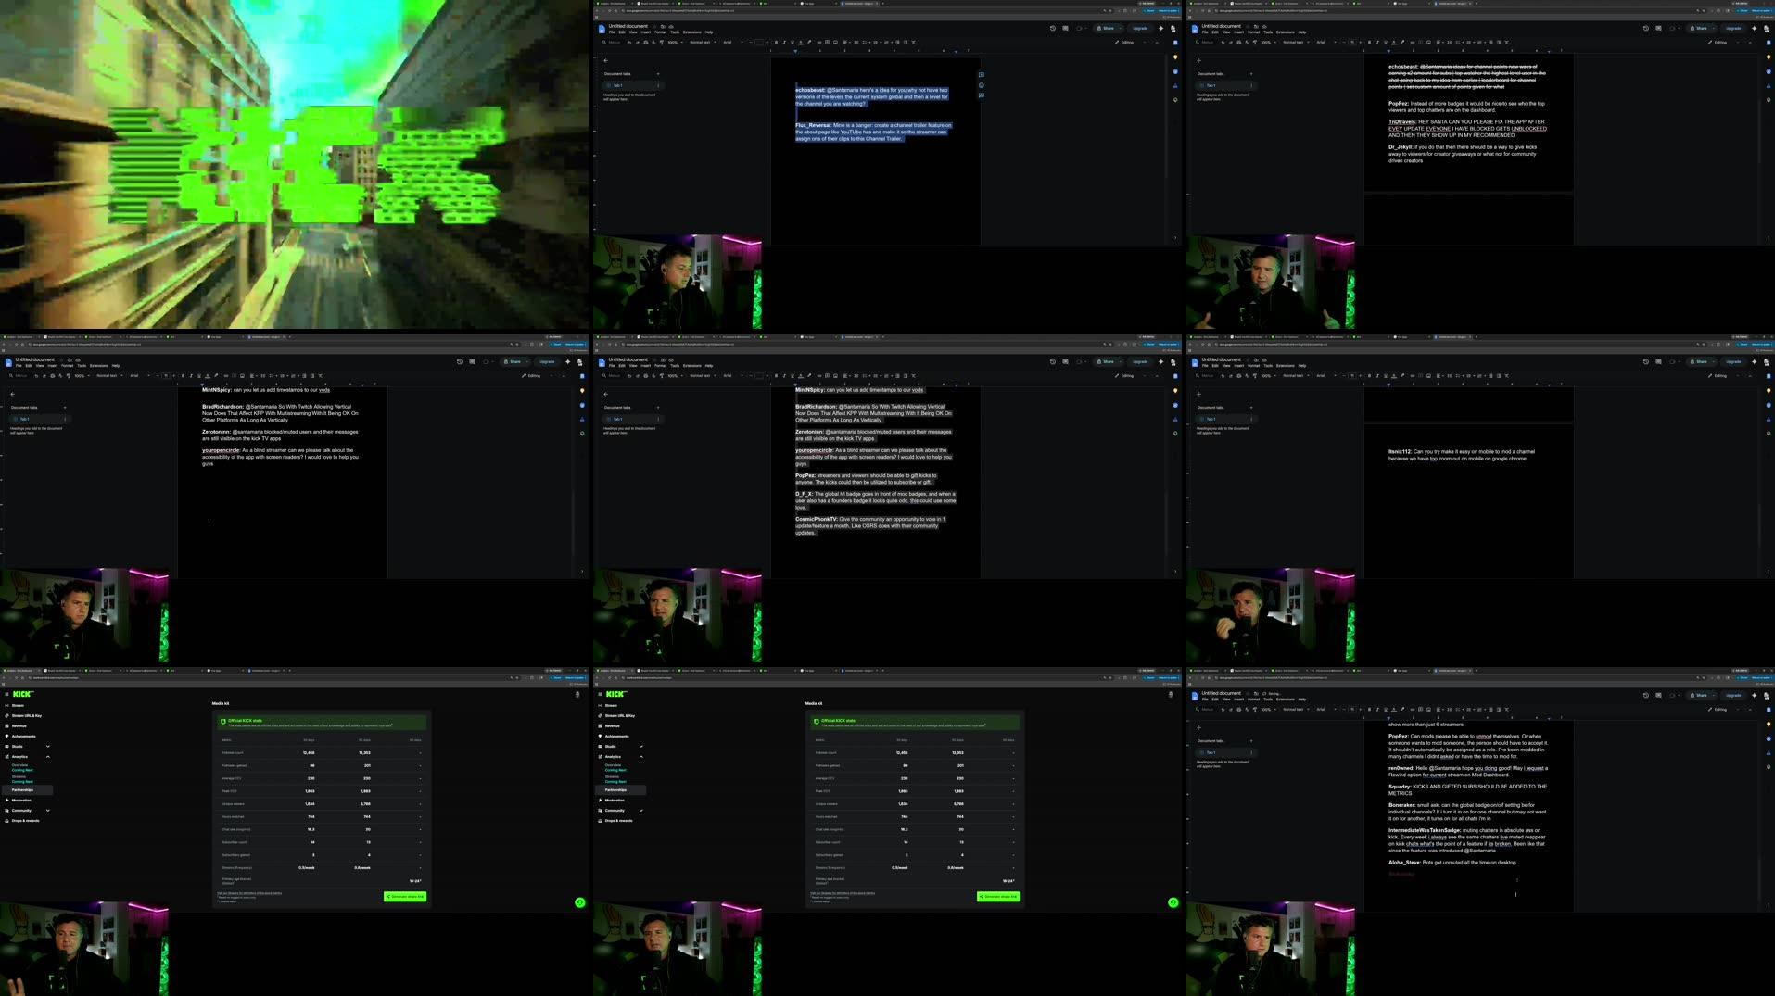Screen dimensions: 1775x996
Task: Collapse Analytics in raised-hand Kick Media kit frame
Action: point(48,757)
